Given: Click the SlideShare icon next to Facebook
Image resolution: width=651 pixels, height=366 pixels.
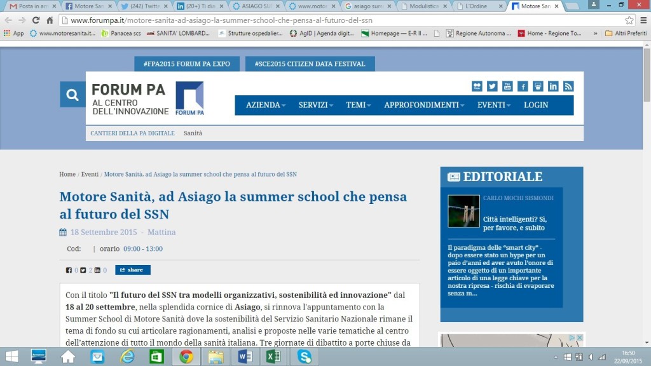Looking at the screenshot, I should coord(538,86).
